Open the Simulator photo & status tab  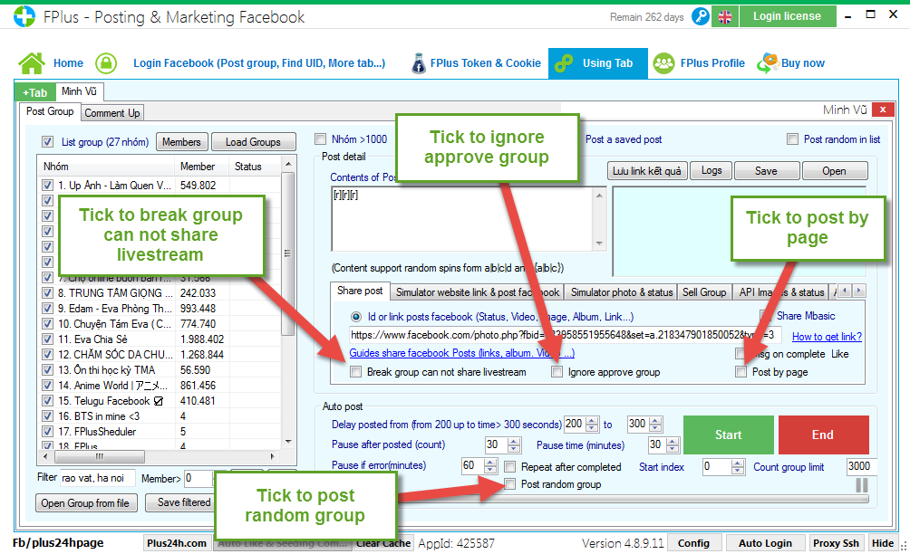tap(622, 292)
